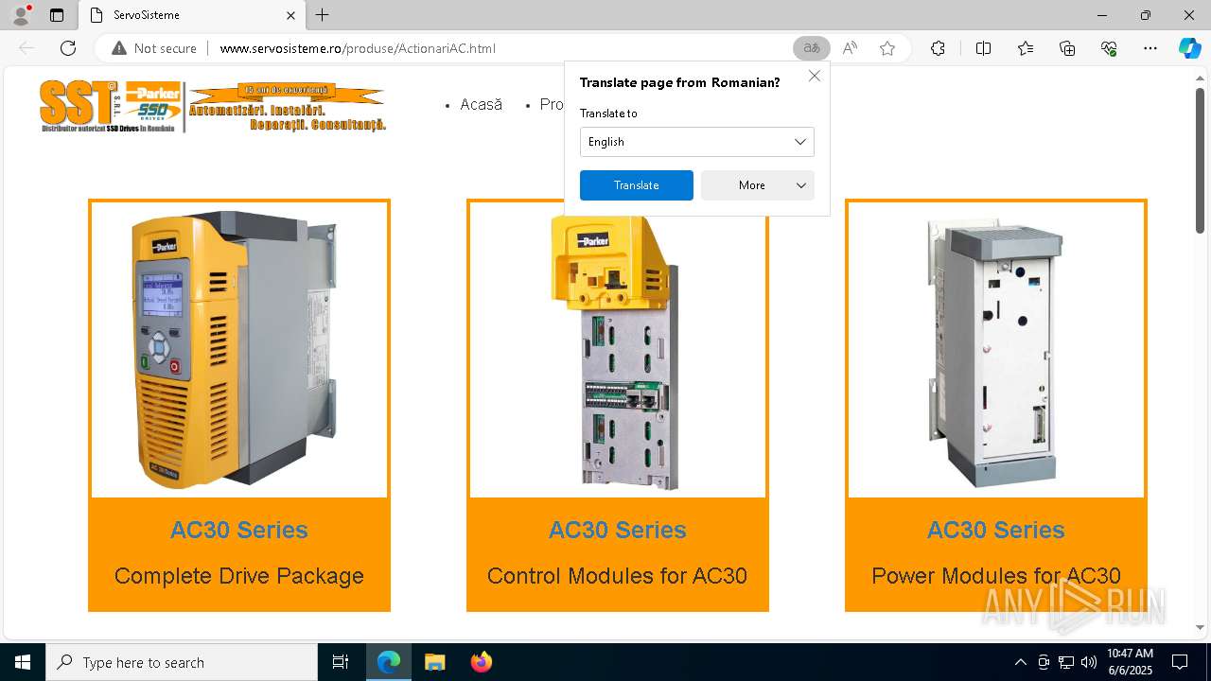The width and height of the screenshot is (1211, 681).
Task: Click the Acasă menu item
Action: pyautogui.click(x=481, y=105)
